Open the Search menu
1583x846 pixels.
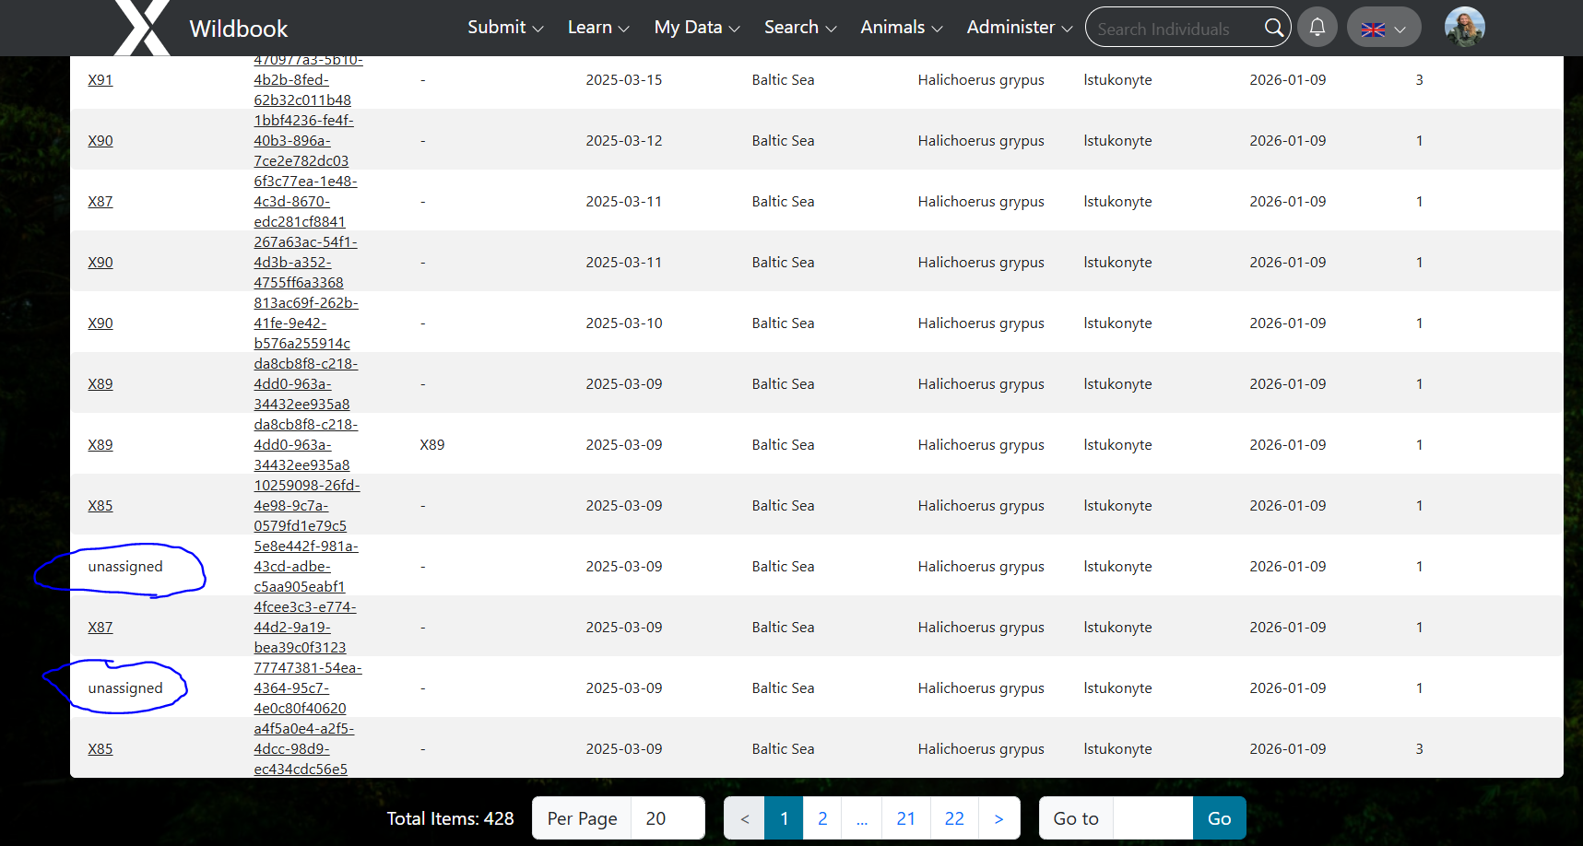point(799,28)
